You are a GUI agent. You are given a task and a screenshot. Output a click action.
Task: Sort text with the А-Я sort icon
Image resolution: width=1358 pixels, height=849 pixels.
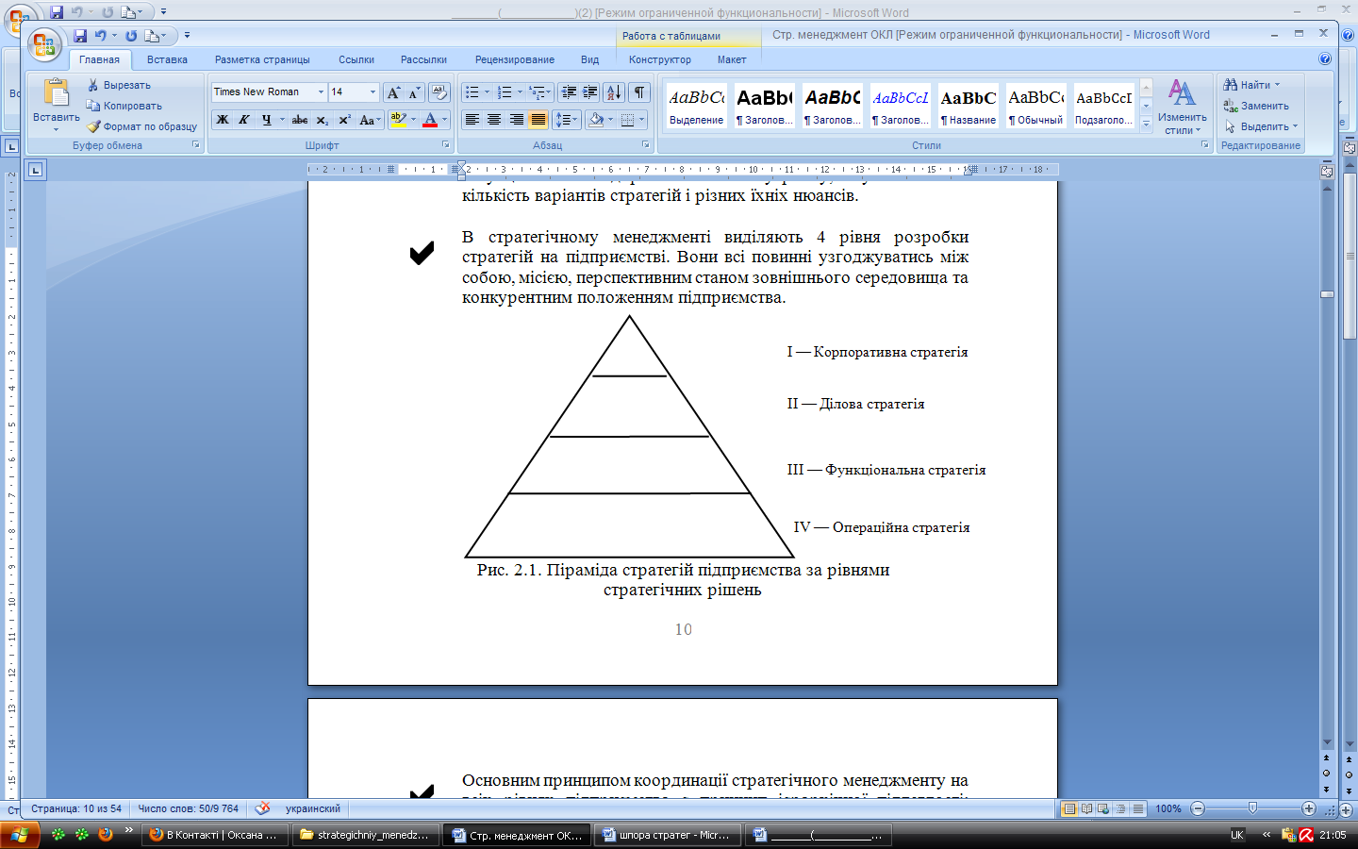[x=613, y=92]
